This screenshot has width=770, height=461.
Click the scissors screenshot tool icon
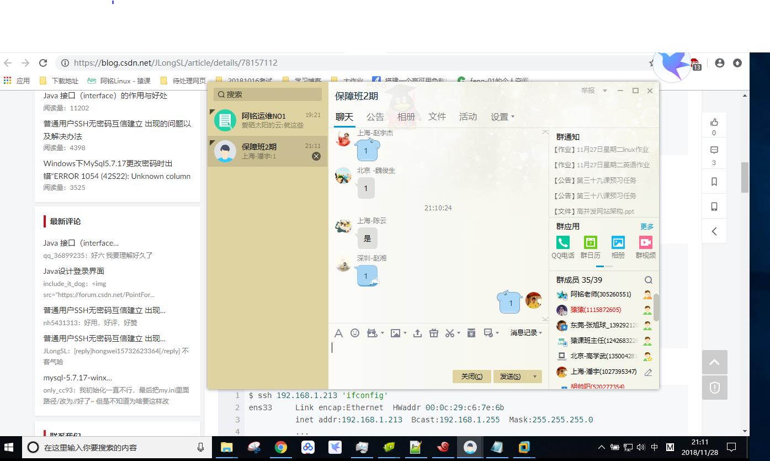[x=449, y=333]
